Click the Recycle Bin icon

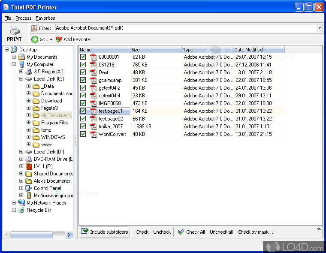point(21,210)
